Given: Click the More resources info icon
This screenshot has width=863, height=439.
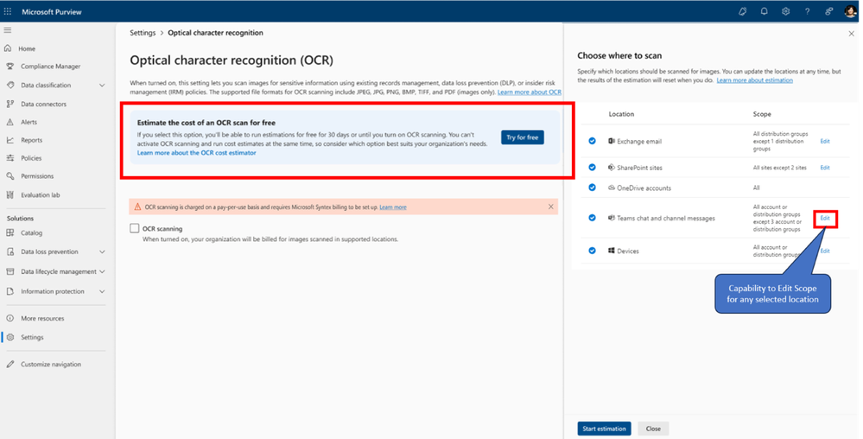Looking at the screenshot, I should 10,318.
